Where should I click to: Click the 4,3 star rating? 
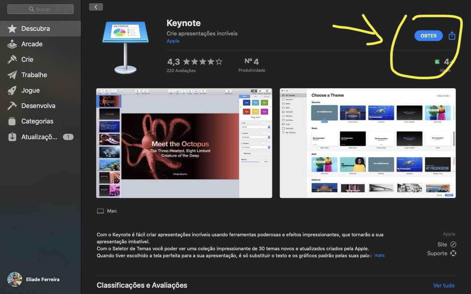coord(195,61)
